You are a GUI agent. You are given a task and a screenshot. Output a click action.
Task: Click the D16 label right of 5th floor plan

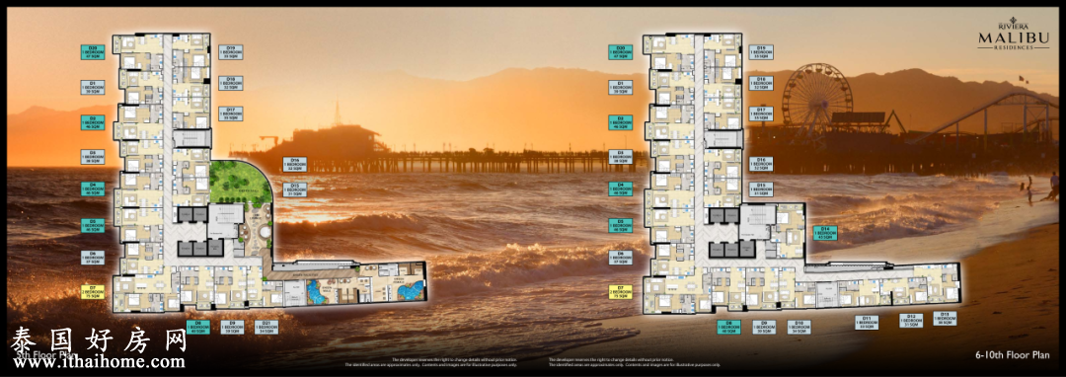pyautogui.click(x=295, y=164)
